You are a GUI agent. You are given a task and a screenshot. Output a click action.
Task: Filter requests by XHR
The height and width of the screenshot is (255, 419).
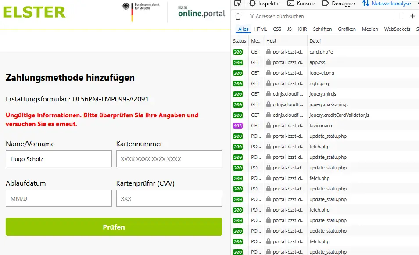302,29
